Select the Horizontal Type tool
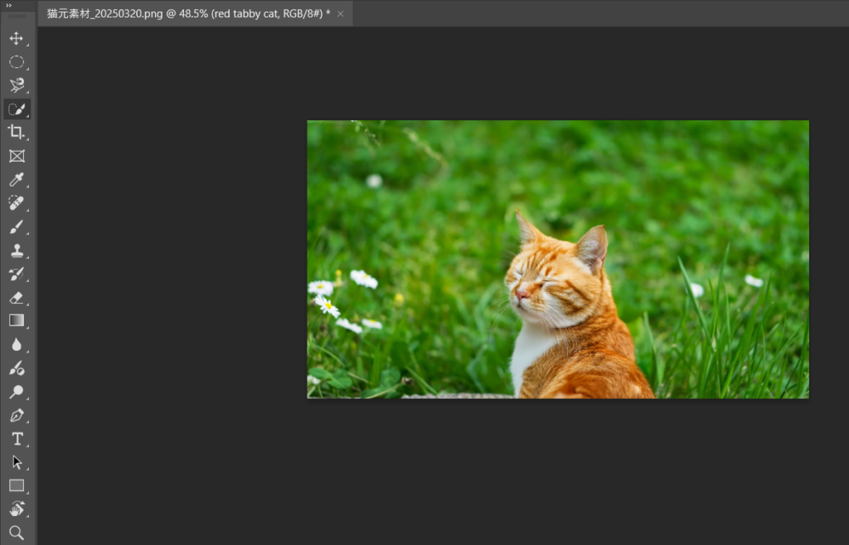The width and height of the screenshot is (849, 545). [x=17, y=439]
